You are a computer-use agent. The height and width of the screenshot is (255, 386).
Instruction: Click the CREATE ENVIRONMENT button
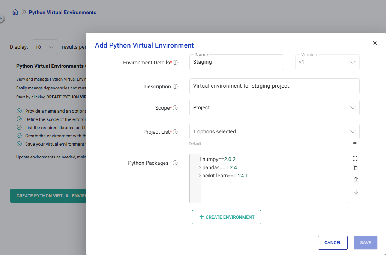click(226, 217)
